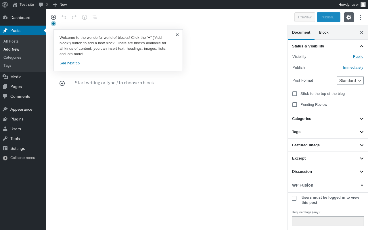368x230 pixels.
Task: Click the Undo arrow icon
Action: 64,17
